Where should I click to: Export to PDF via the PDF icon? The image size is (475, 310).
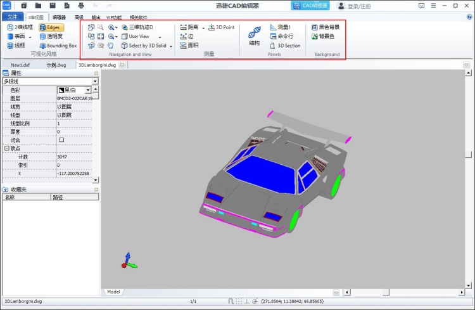click(67, 6)
